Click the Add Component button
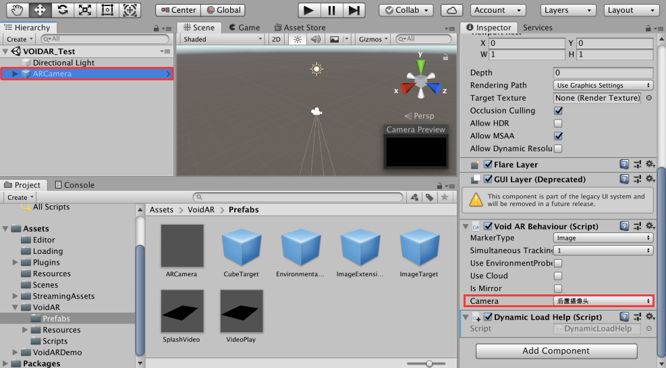The image size is (666, 368). coord(556,351)
